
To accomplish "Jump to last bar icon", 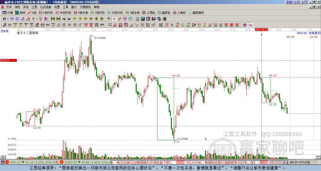I will pos(58,19).
